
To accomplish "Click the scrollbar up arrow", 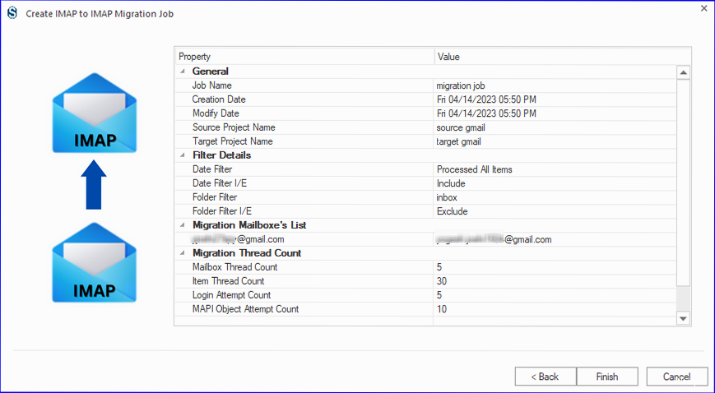I will click(683, 73).
